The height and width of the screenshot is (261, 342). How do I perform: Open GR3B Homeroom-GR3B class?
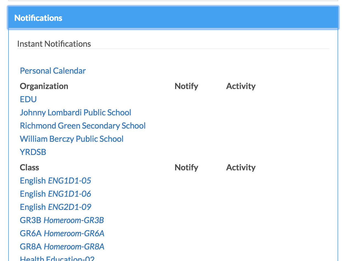point(62,220)
